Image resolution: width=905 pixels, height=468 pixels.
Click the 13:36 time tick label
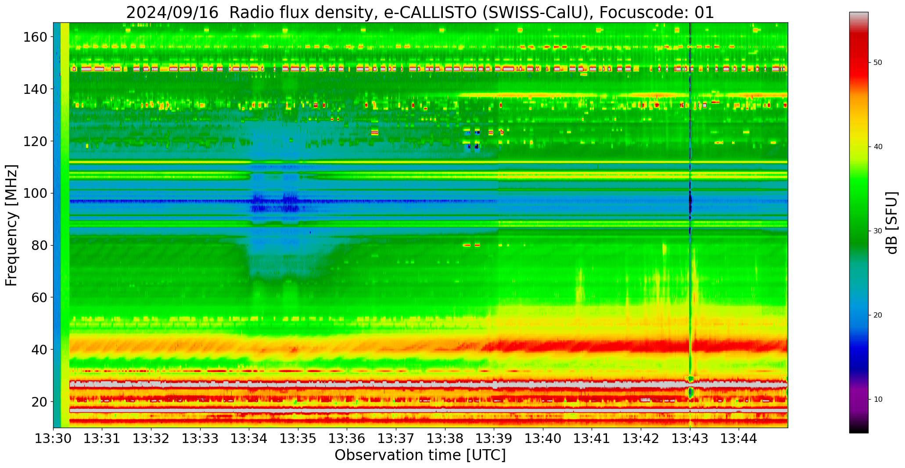[x=347, y=439]
